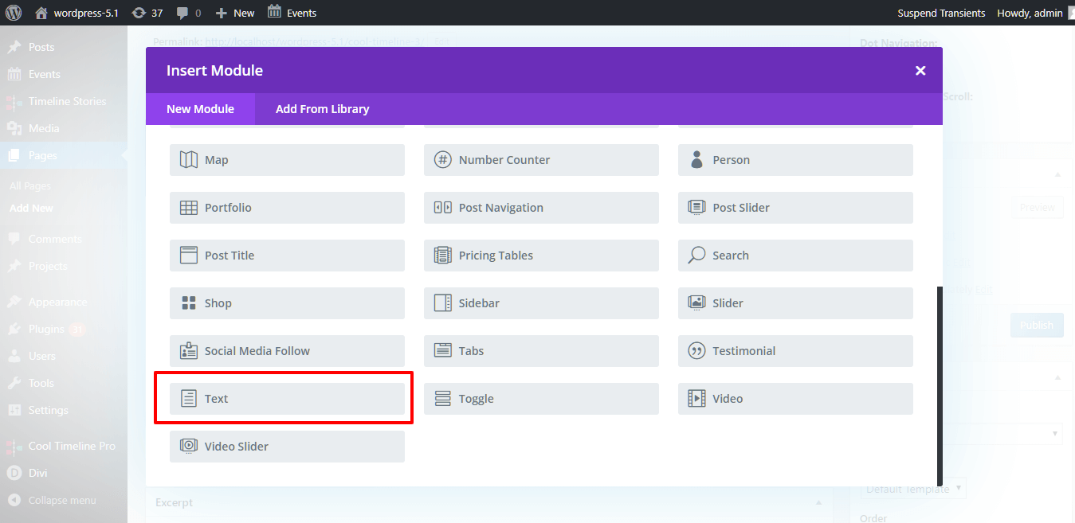This screenshot has height=523, width=1075.
Task: Switch to Add From Library tab
Action: 322,109
